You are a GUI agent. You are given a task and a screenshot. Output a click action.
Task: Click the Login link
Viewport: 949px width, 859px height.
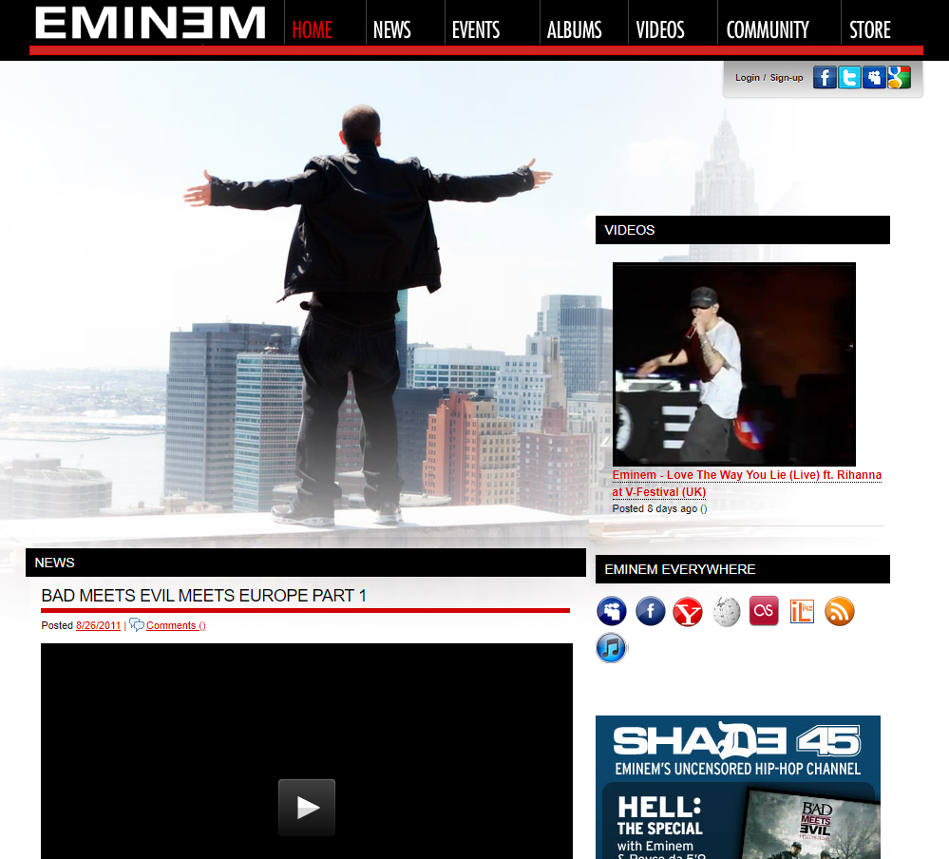coord(748,78)
